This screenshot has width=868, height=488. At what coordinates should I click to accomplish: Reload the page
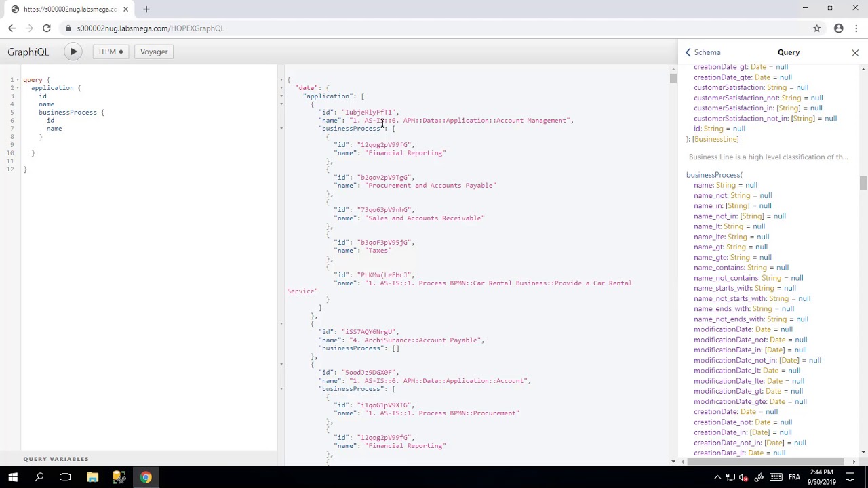47,28
